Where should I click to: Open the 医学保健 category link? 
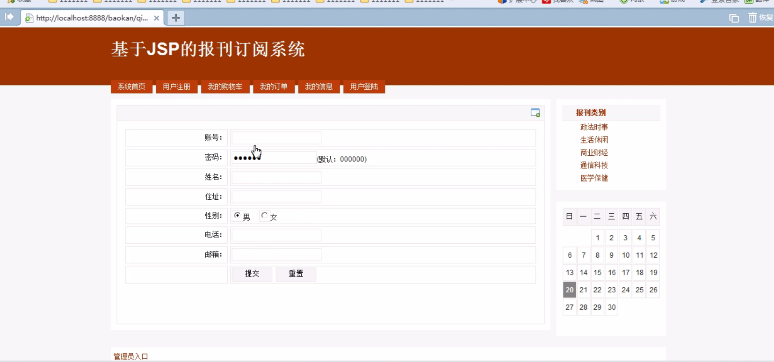tap(594, 178)
